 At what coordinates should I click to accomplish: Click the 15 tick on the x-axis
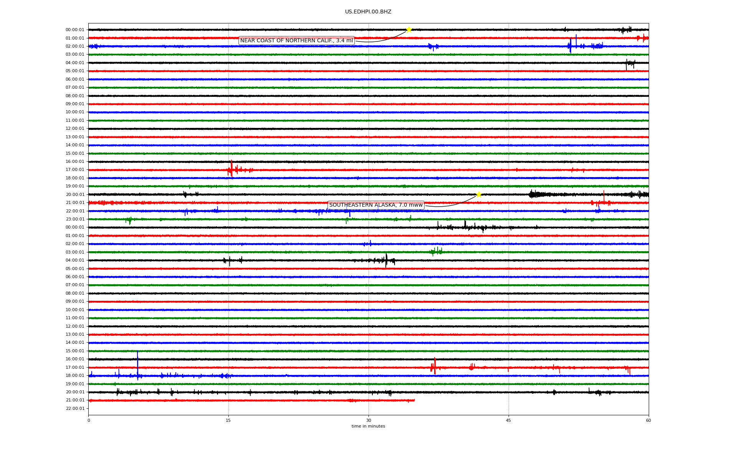point(228,420)
